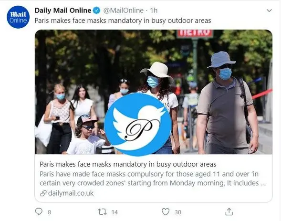Click the @MailOnline handle

pos(124,11)
